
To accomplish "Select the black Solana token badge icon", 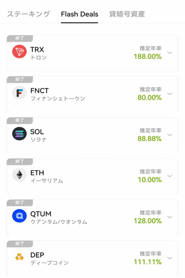I will [19, 133].
